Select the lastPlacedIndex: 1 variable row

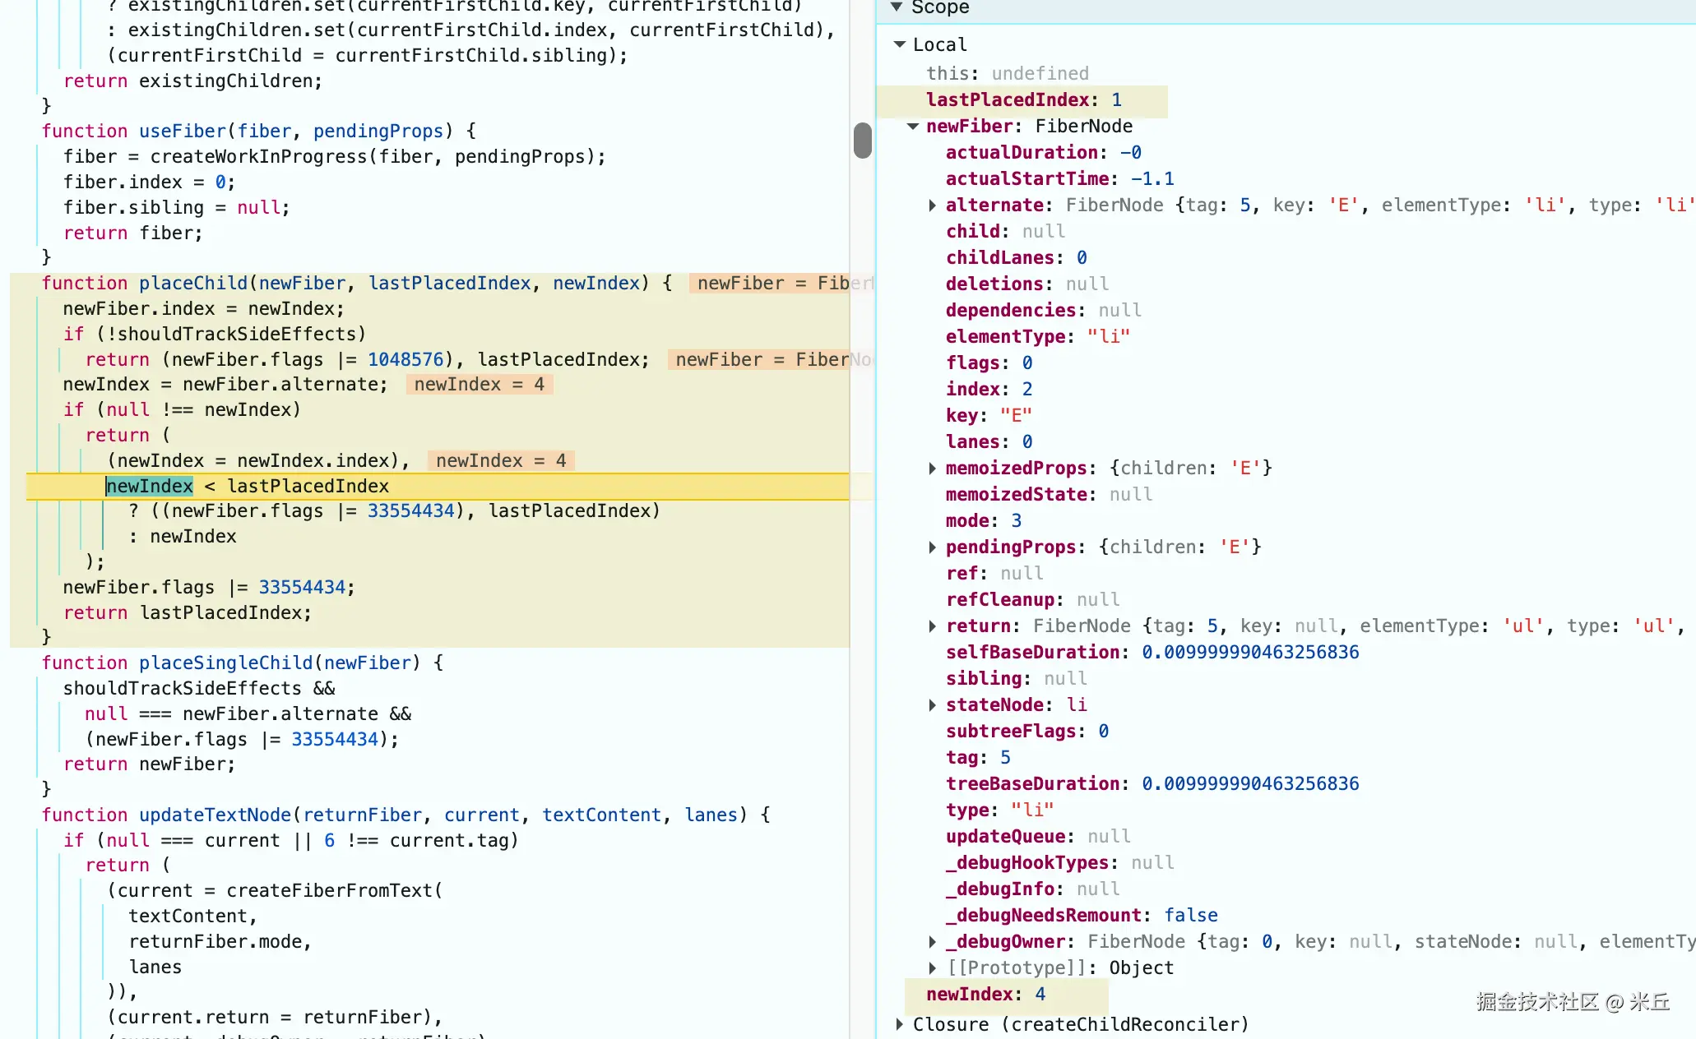click(1022, 100)
